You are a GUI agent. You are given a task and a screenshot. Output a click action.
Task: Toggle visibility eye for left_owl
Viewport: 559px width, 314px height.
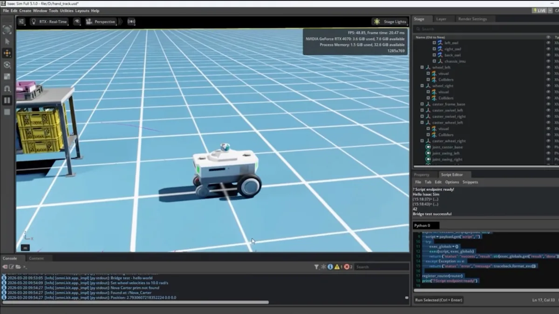pyautogui.click(x=548, y=43)
